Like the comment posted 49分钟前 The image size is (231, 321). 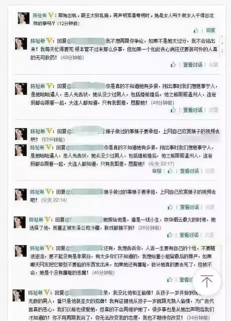pos(173,110)
